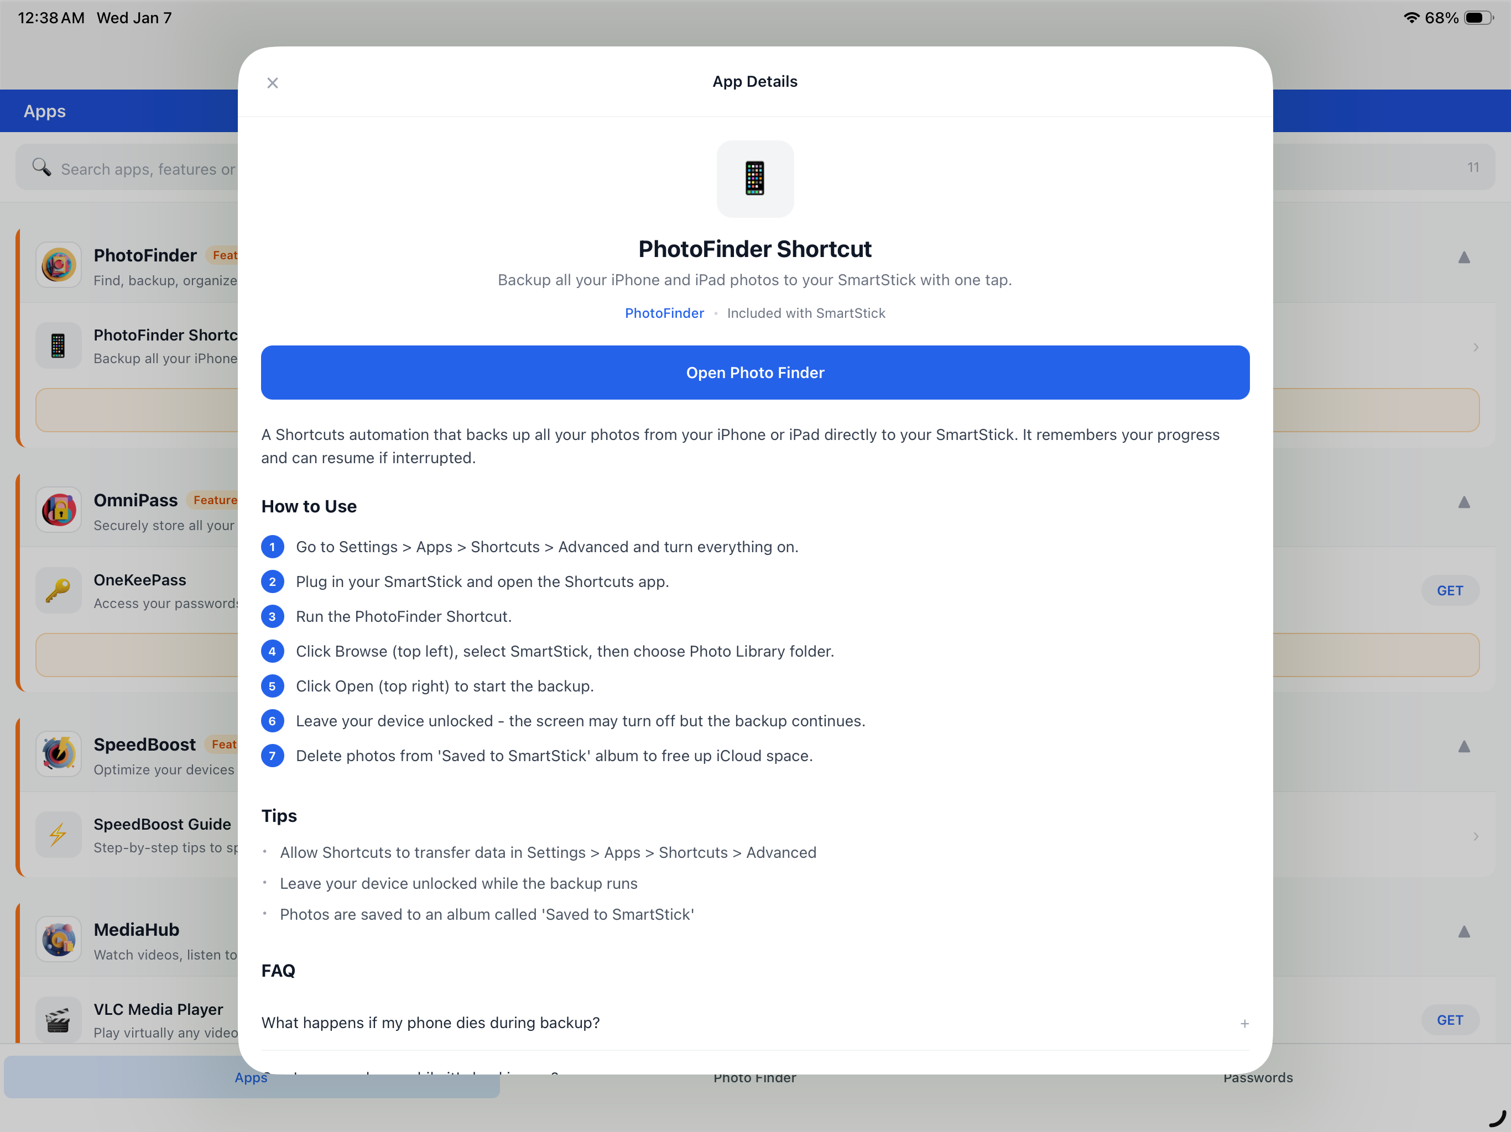Open PhotoFinder Shortcut row chevron

pos(1476,347)
